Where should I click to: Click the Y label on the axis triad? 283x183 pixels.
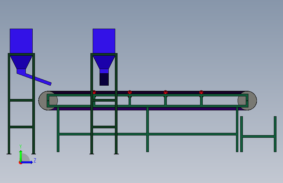coord(21,147)
